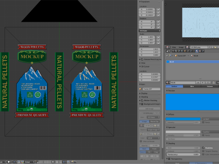Image resolution: width=219 pixels, height=164 pixels.
Task: Open the Render properties tab icon
Action: click(x=173, y=51)
